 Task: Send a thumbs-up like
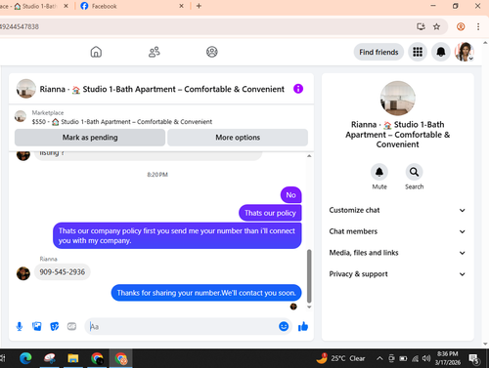pos(303,326)
